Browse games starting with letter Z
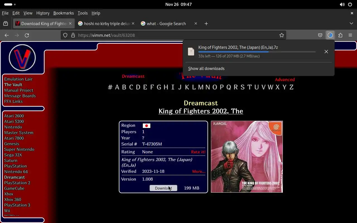Screen dimensions: 357x223 click(x=291, y=87)
